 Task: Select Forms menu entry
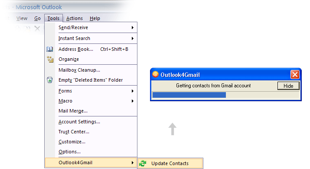point(91,91)
